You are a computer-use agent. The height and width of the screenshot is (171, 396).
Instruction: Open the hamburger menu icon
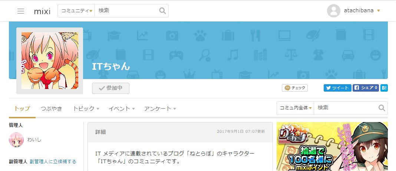coord(21,11)
